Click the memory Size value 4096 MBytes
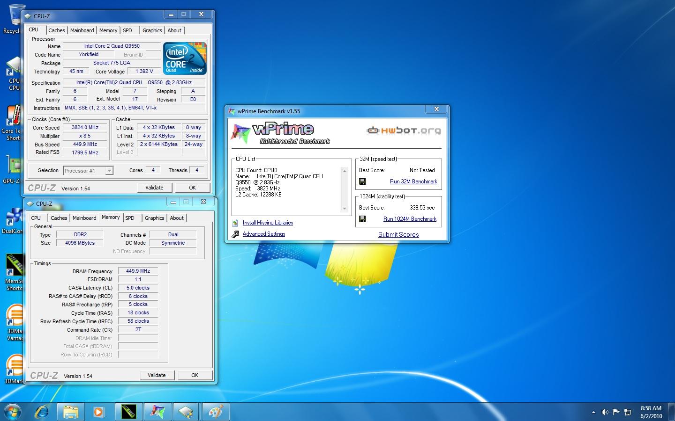The height and width of the screenshot is (421, 675). 80,243
